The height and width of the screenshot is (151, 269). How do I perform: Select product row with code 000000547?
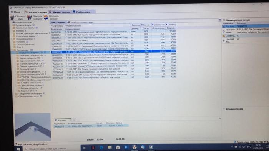click(x=114, y=78)
